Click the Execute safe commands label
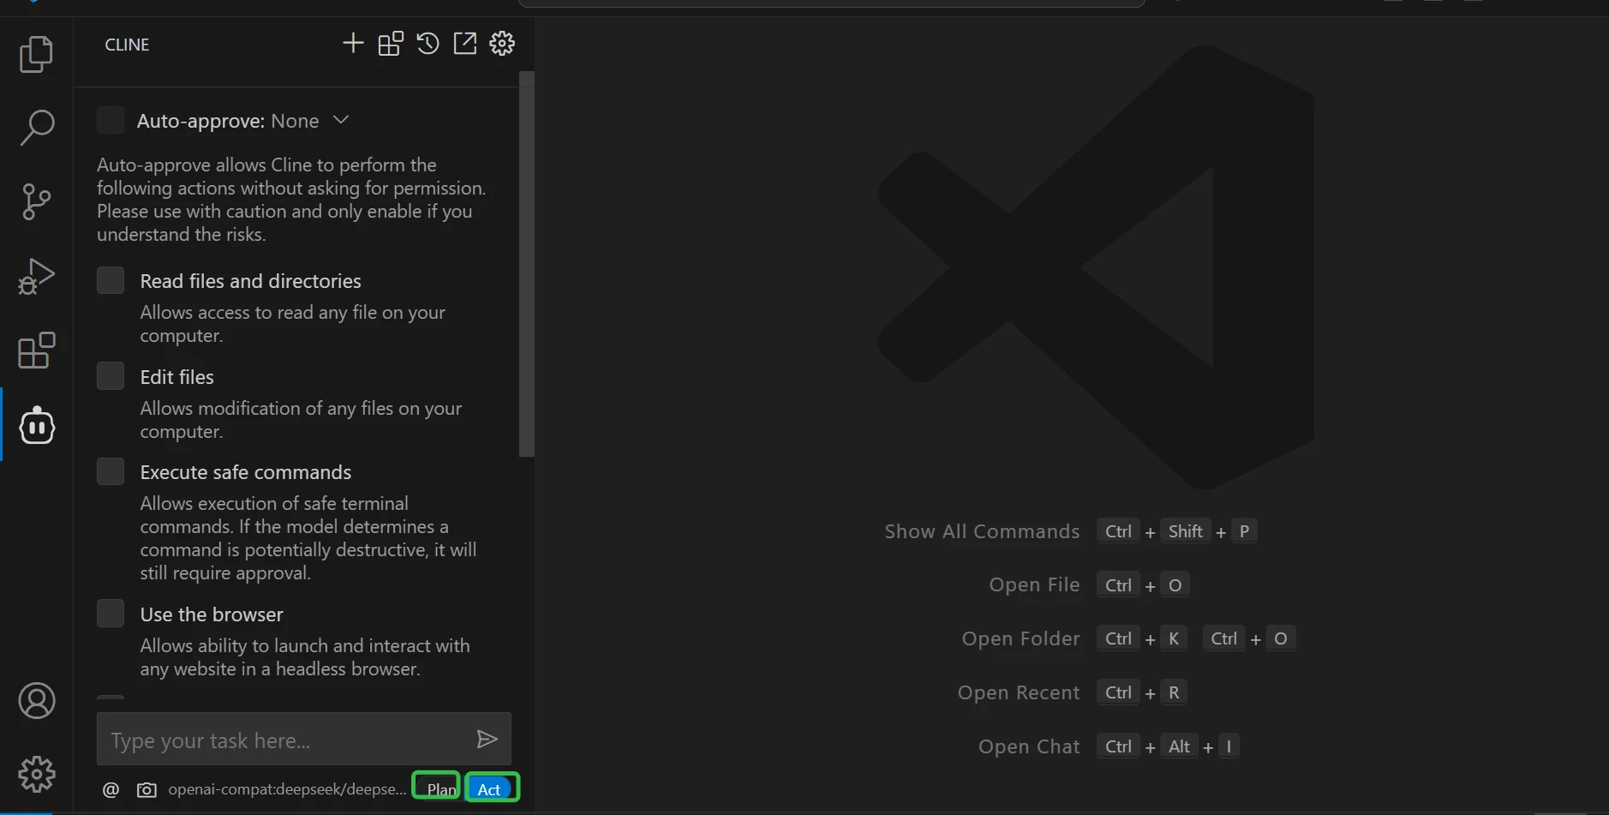The height and width of the screenshot is (815, 1609). pyautogui.click(x=246, y=472)
